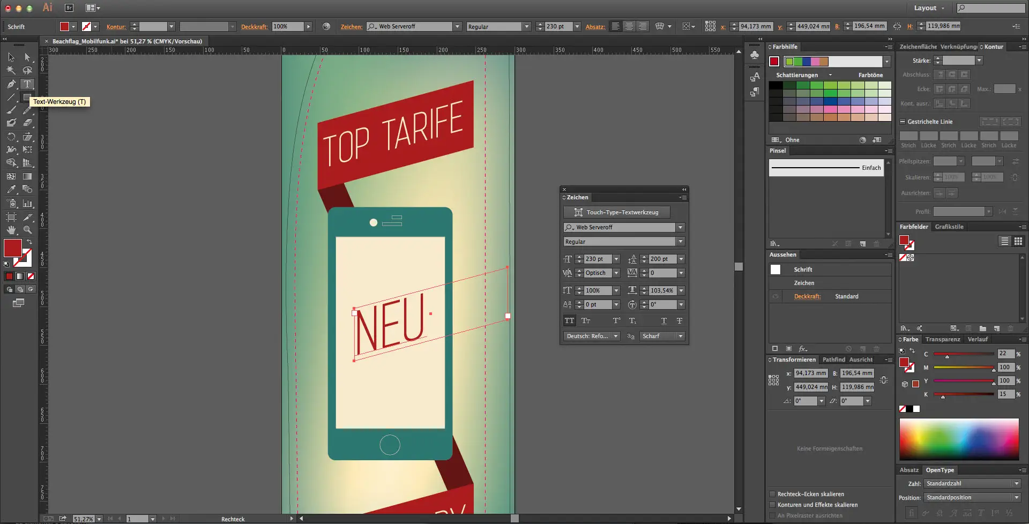Toggle visibility eye for Deckkraft row
The width and height of the screenshot is (1029, 524).
click(776, 296)
